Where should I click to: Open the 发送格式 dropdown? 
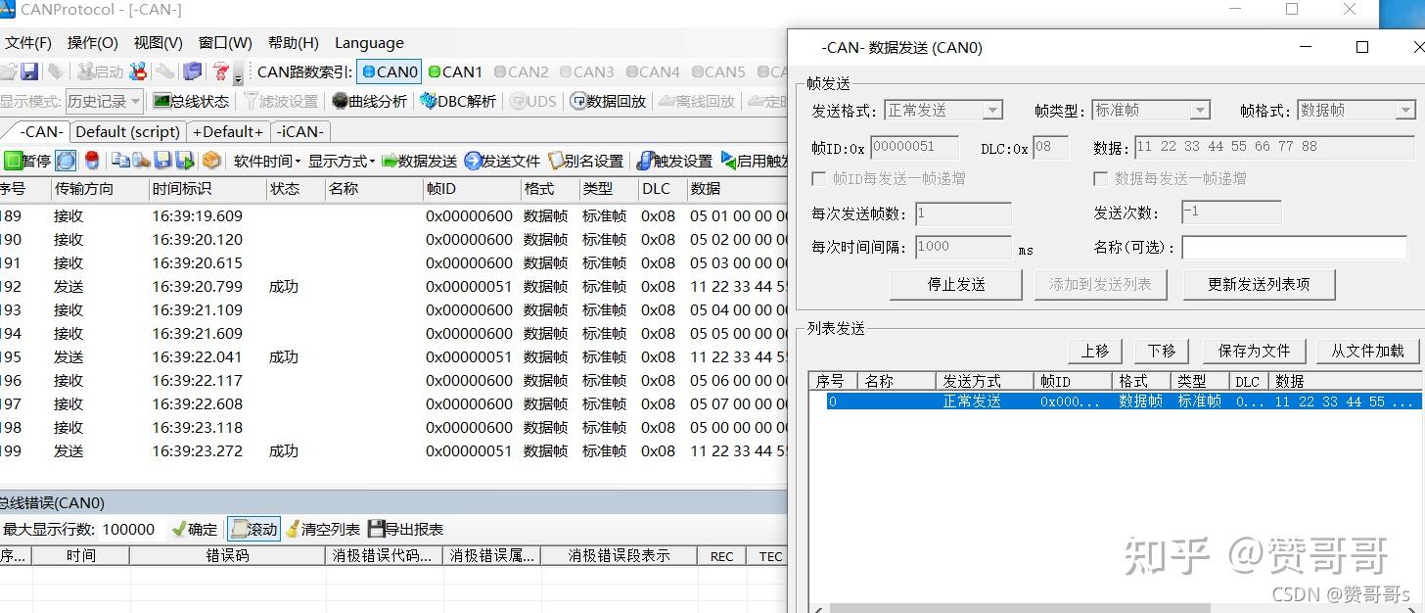994,110
